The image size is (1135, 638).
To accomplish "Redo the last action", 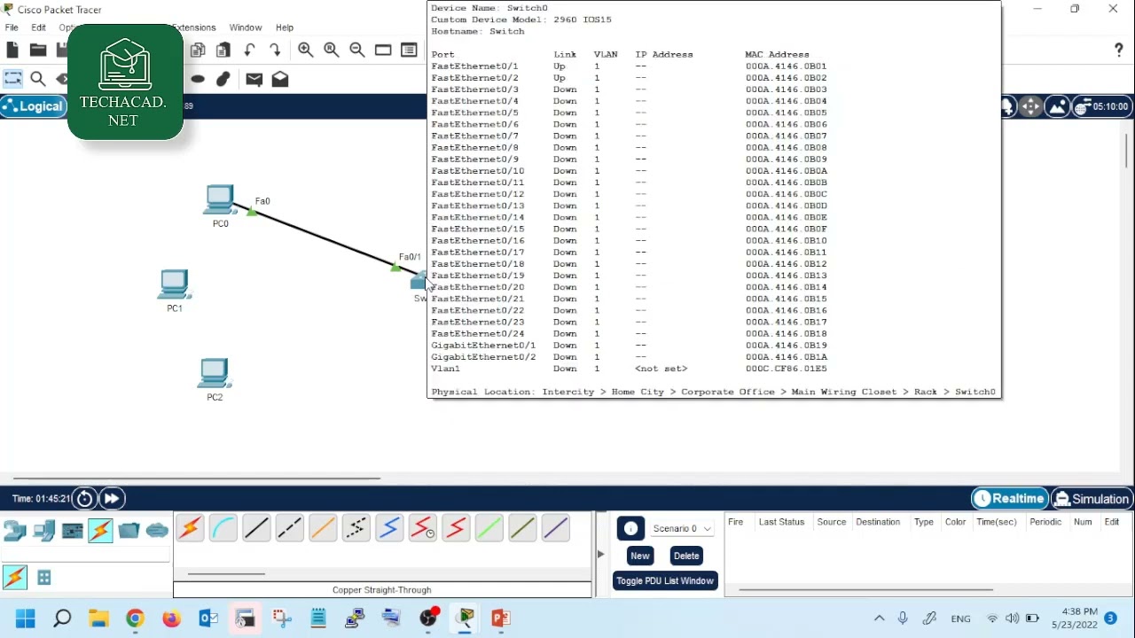I will [275, 51].
